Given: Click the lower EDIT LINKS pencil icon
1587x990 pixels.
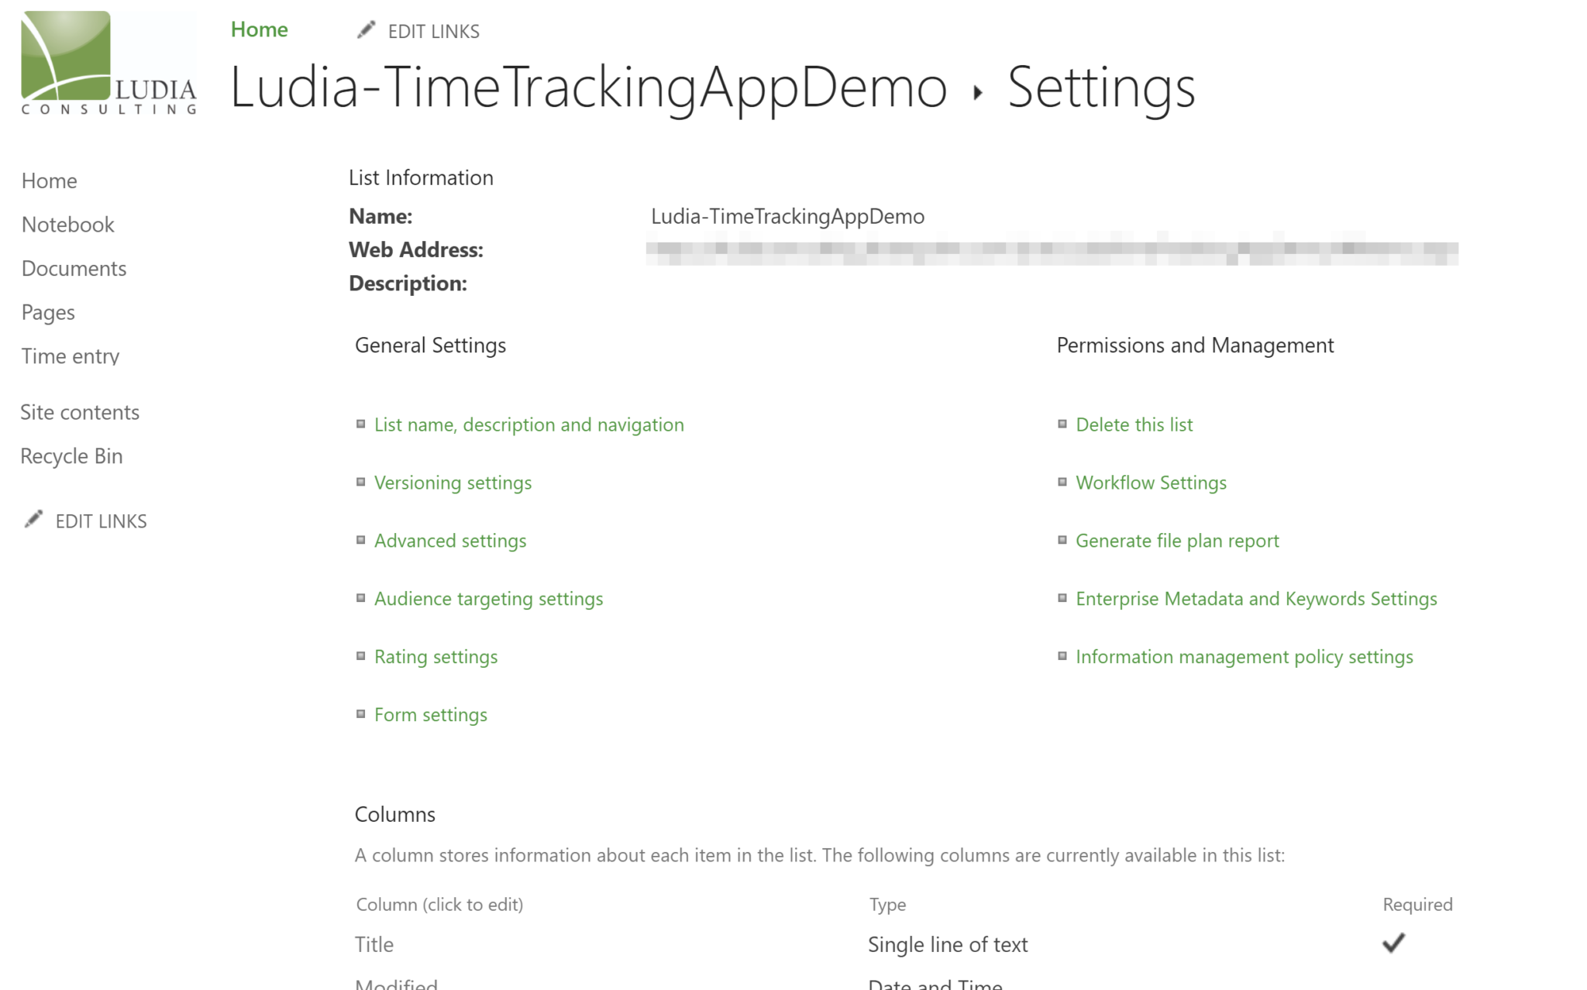Looking at the screenshot, I should coord(33,518).
